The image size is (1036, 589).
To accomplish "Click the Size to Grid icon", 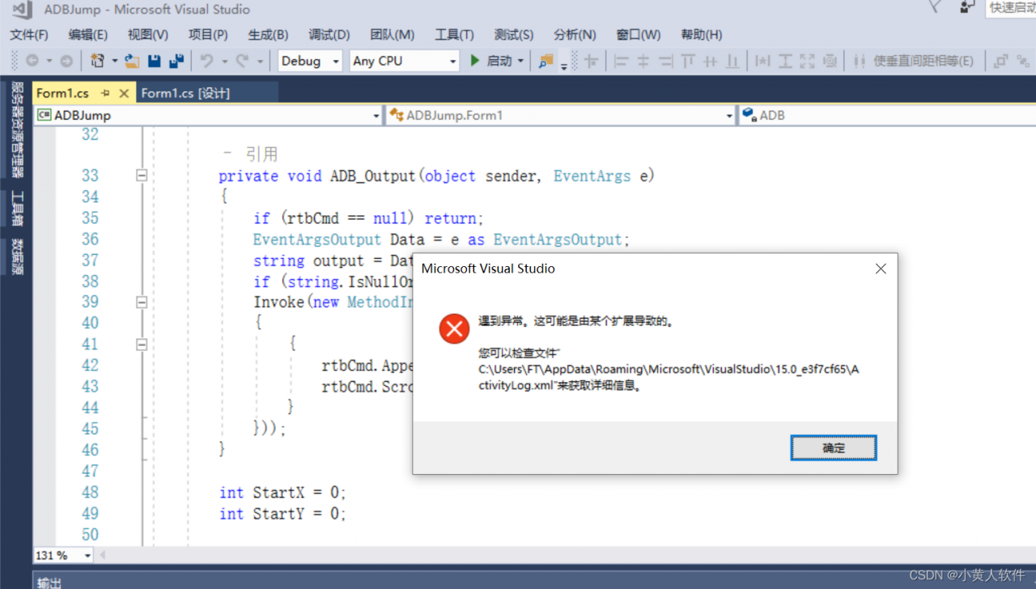I will [830, 61].
